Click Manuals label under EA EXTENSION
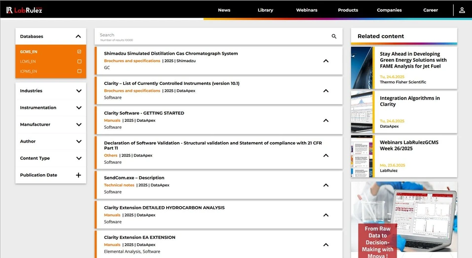This screenshot has width=472, height=258. (x=112, y=245)
